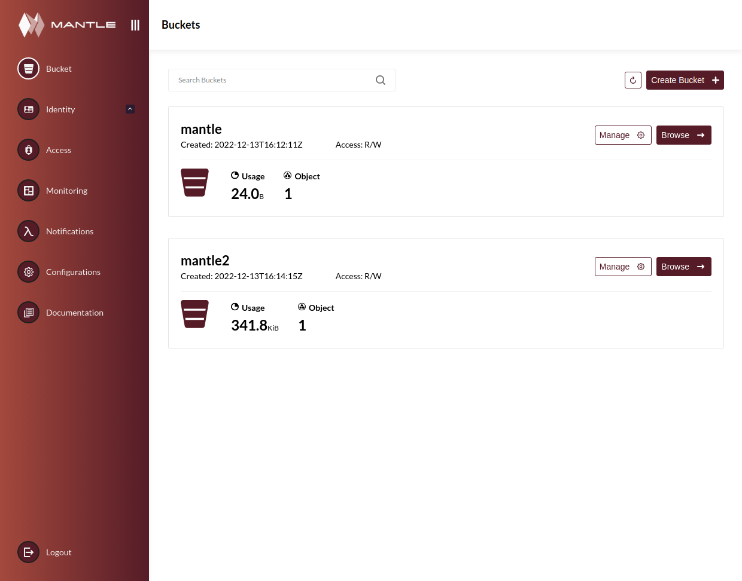Click the bucket graphic in the mantle2 card
Viewport: 742px width, 581px height.
point(194,314)
